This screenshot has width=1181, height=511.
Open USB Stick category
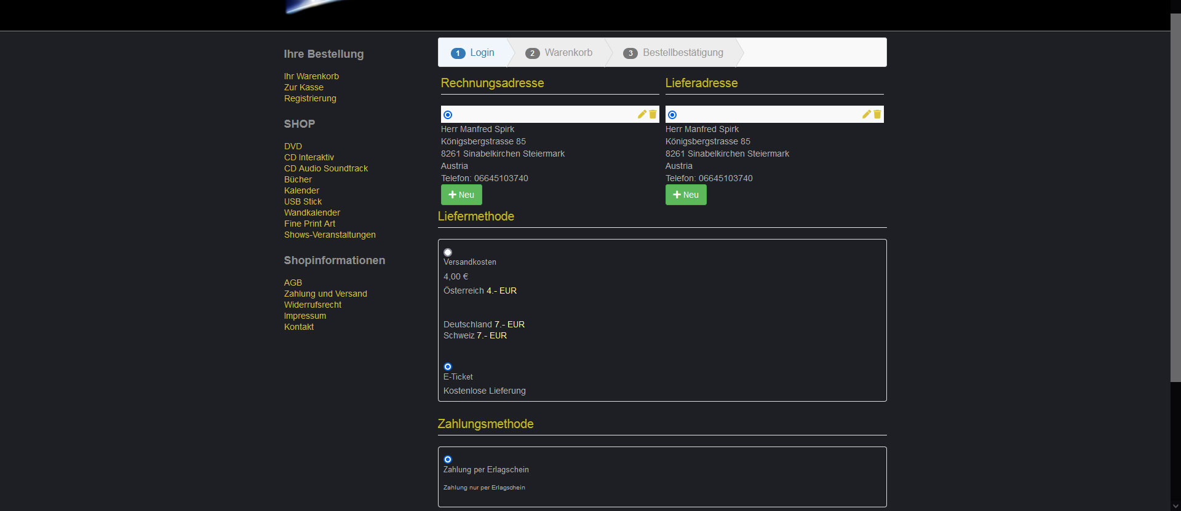tap(303, 201)
